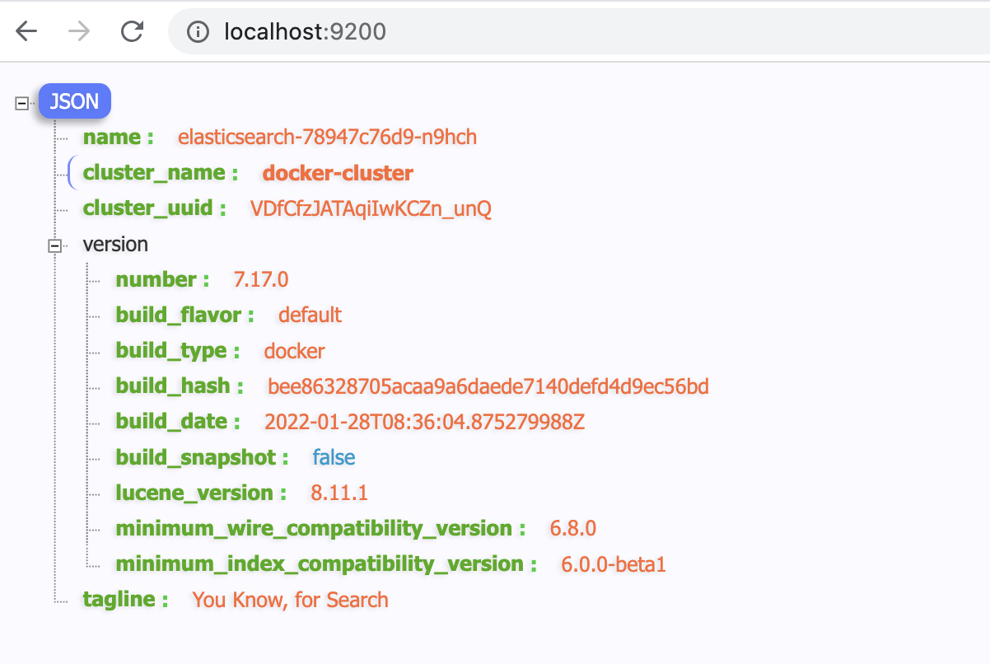Screen dimensions: 990x664
Task: Collapse the root JSON node
Action: tap(22, 103)
